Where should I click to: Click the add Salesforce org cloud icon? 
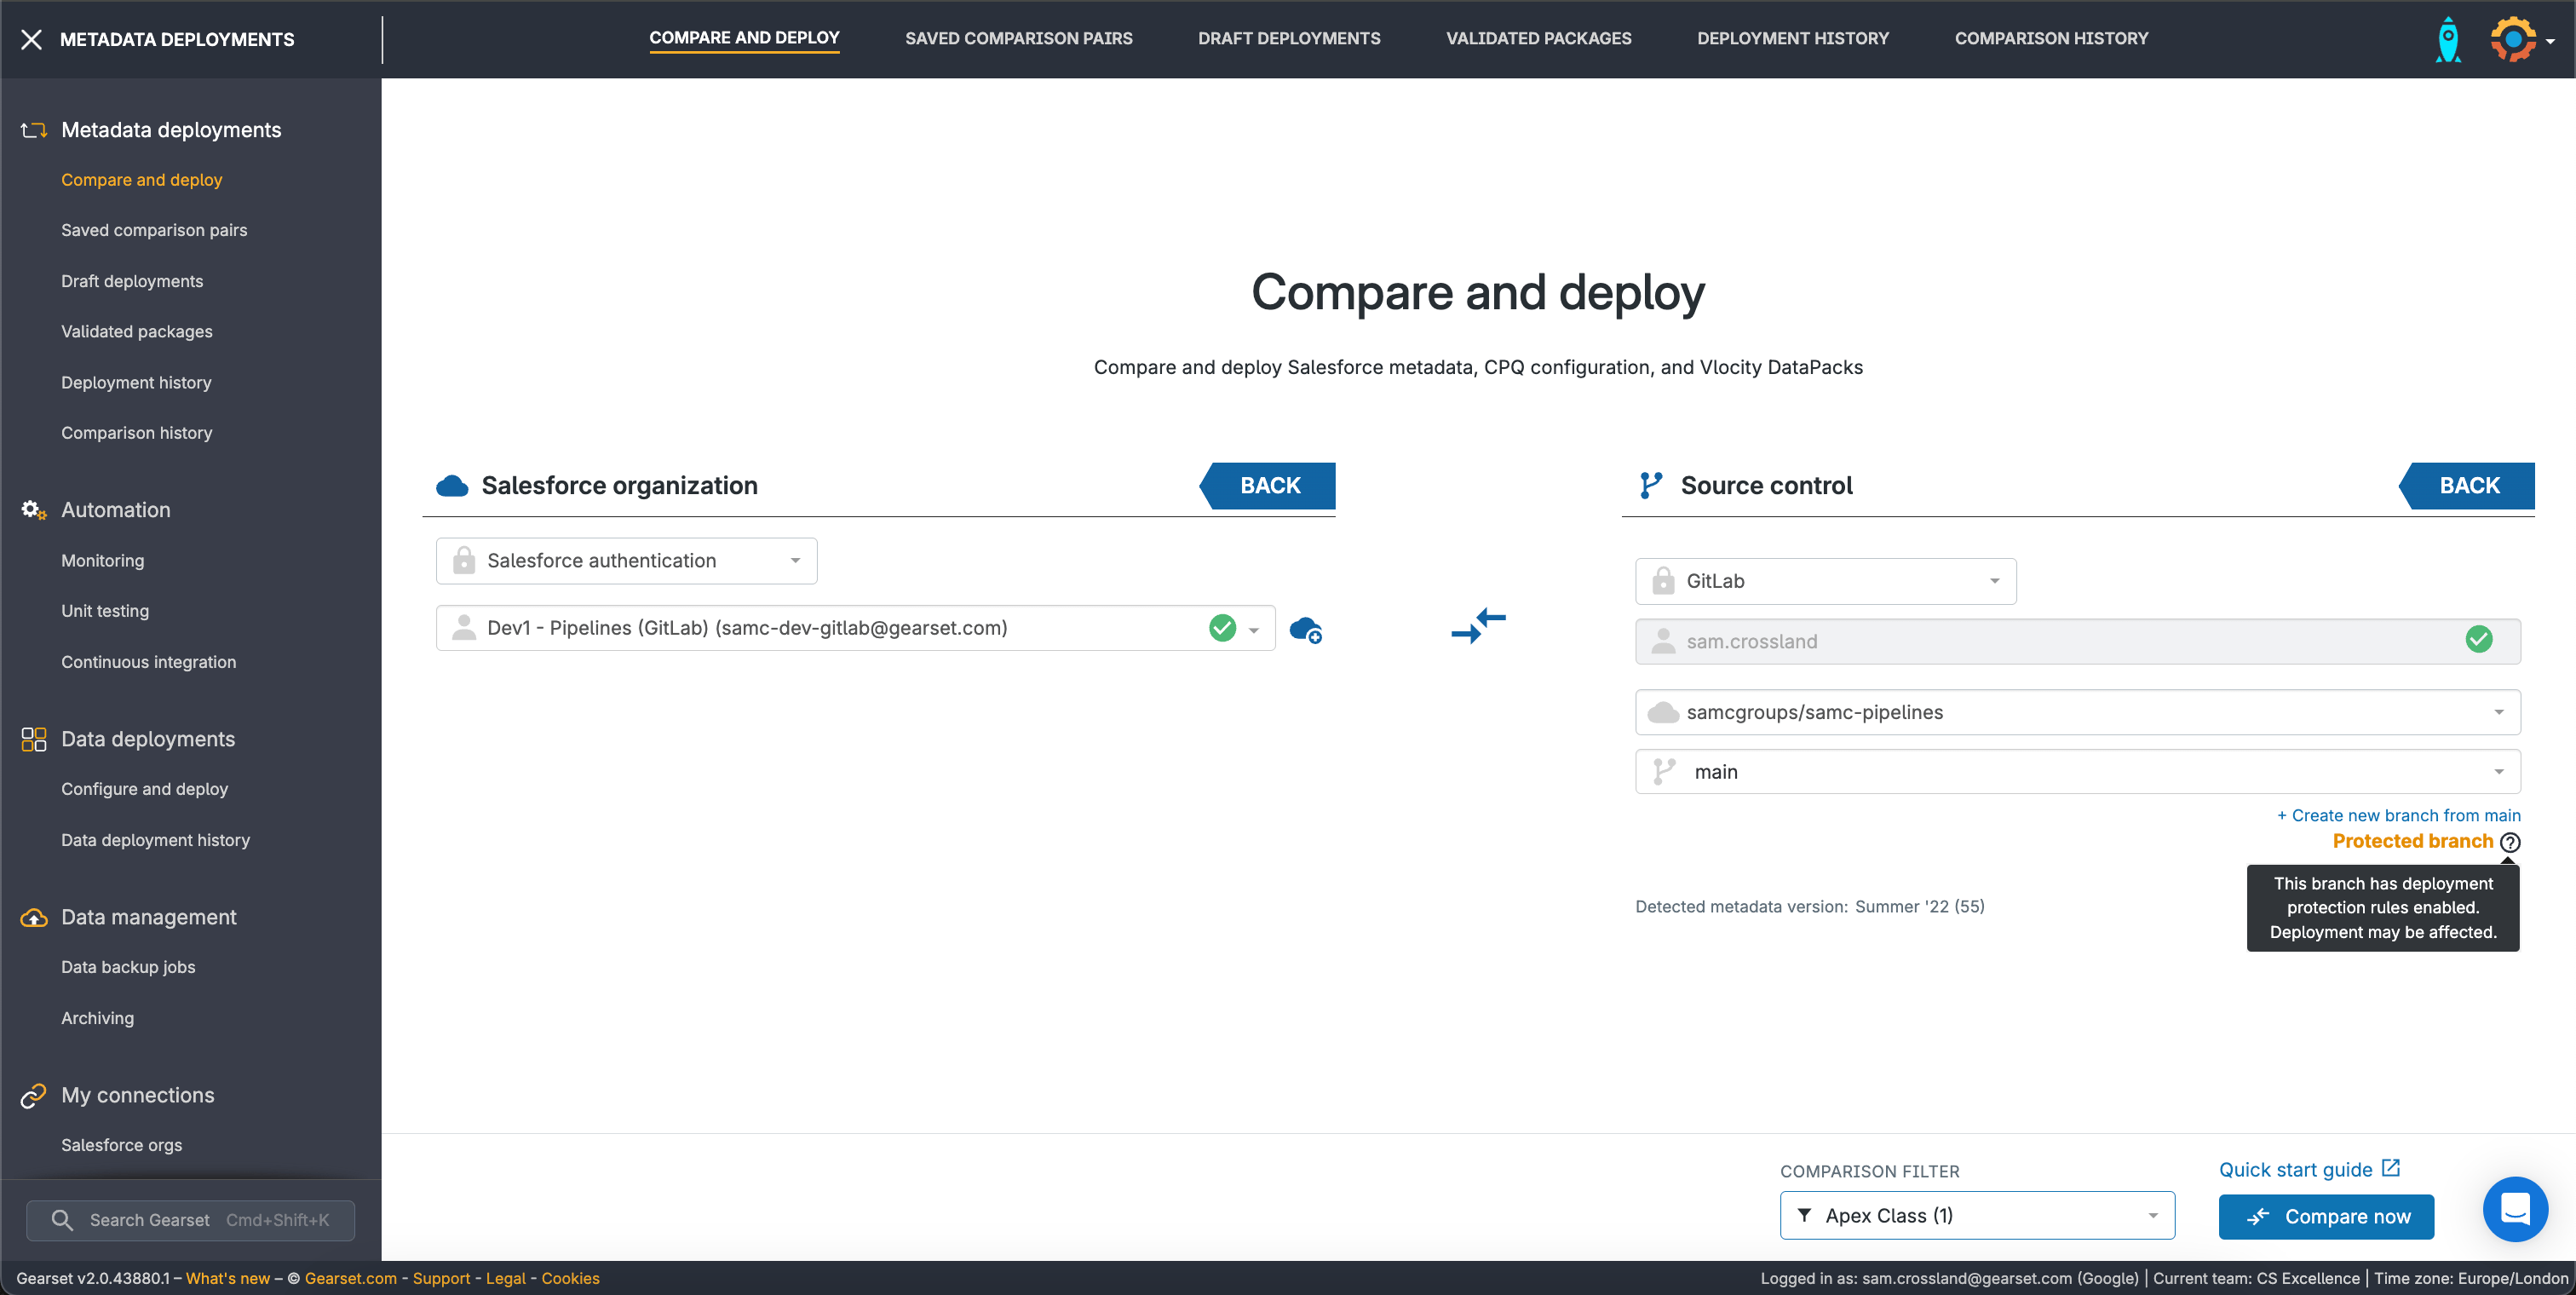pos(1305,630)
